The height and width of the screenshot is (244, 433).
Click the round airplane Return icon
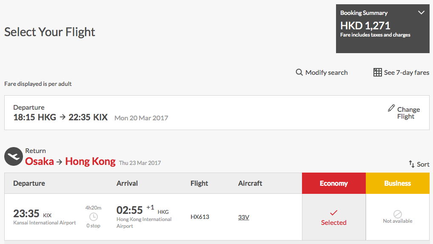point(14,156)
